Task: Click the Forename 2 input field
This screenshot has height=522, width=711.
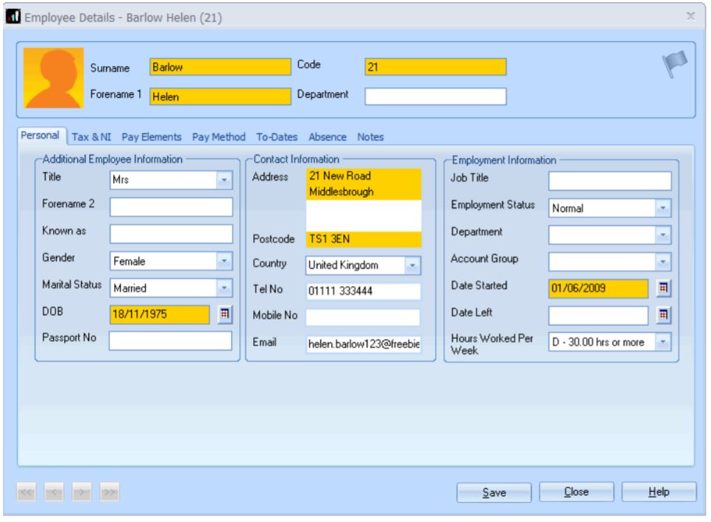Action: [171, 207]
